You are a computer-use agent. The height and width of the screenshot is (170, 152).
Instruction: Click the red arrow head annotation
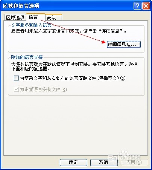tap(104, 42)
